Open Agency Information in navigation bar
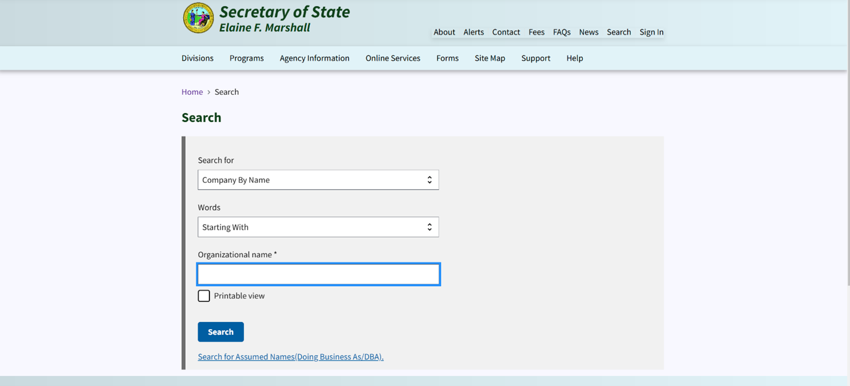850x386 pixels. tap(314, 58)
